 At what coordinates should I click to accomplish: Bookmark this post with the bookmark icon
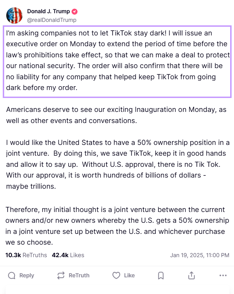161,276
